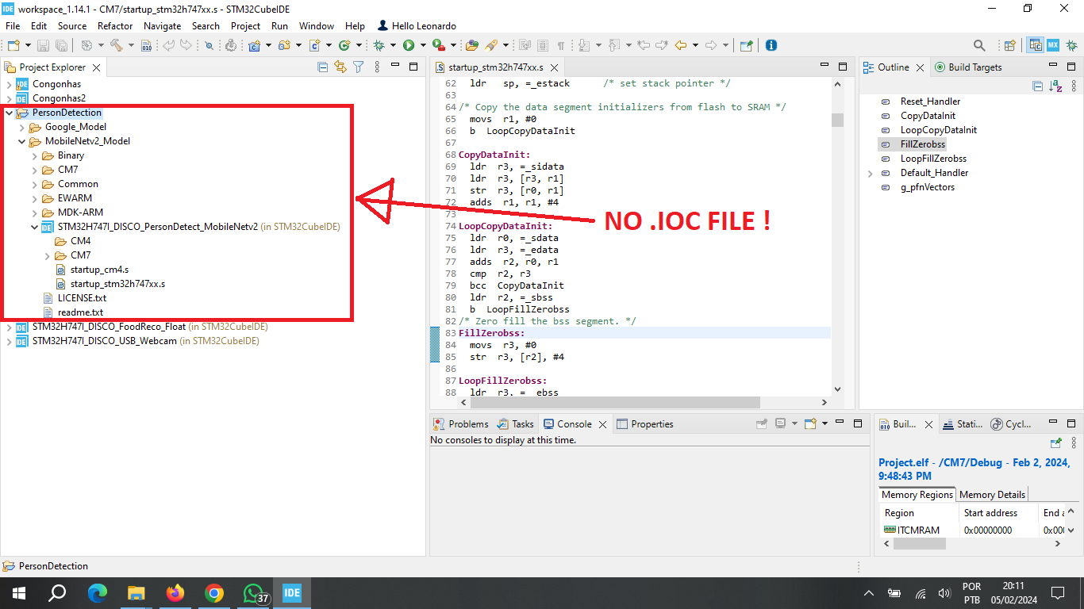Viewport: 1084px width, 609px height.
Task: Open the Project menu
Action: point(245,25)
